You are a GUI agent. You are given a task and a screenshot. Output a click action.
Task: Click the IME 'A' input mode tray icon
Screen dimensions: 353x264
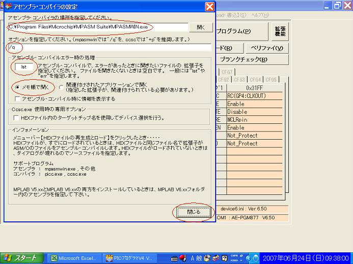pos(193,258)
